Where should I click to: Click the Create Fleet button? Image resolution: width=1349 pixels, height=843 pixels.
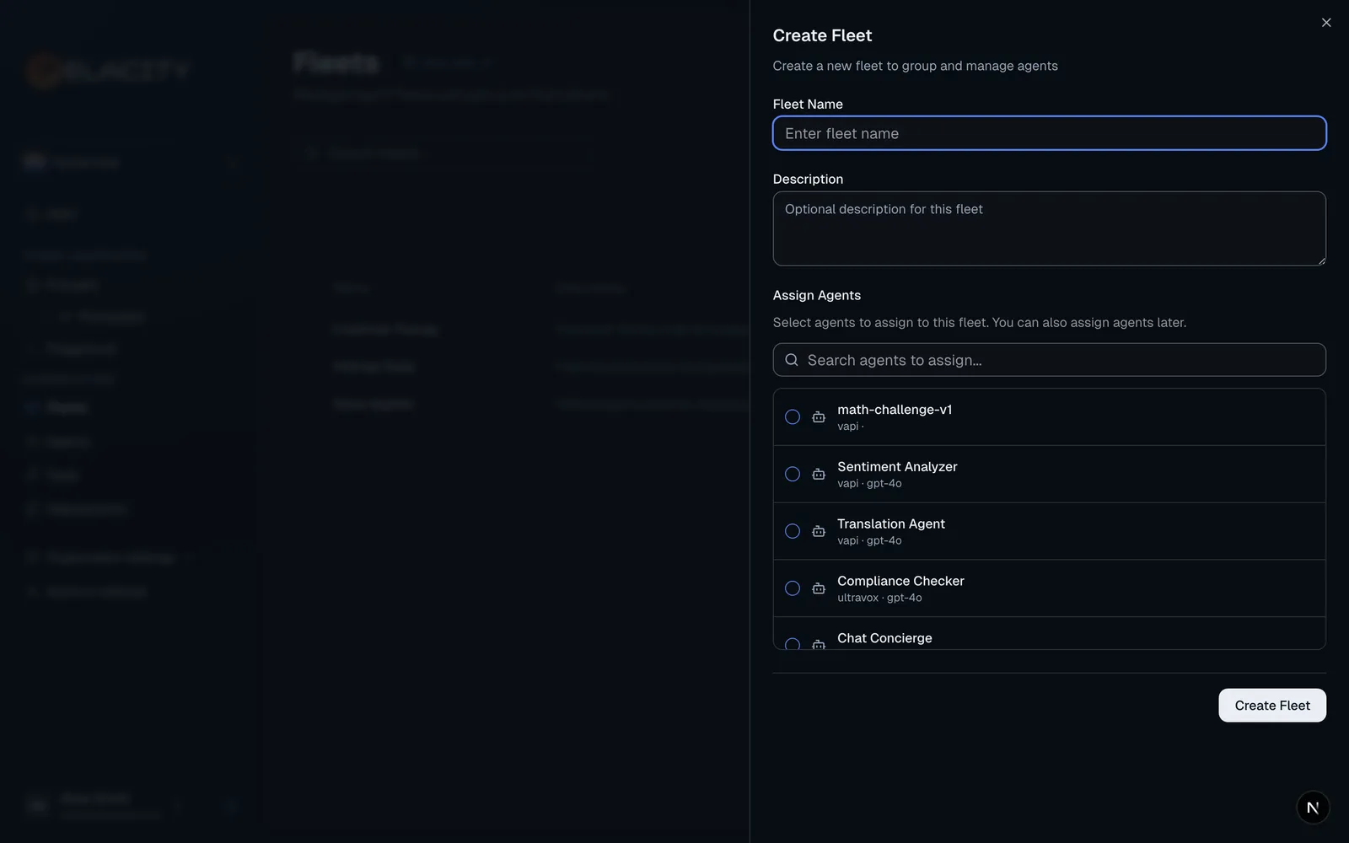[1272, 706]
